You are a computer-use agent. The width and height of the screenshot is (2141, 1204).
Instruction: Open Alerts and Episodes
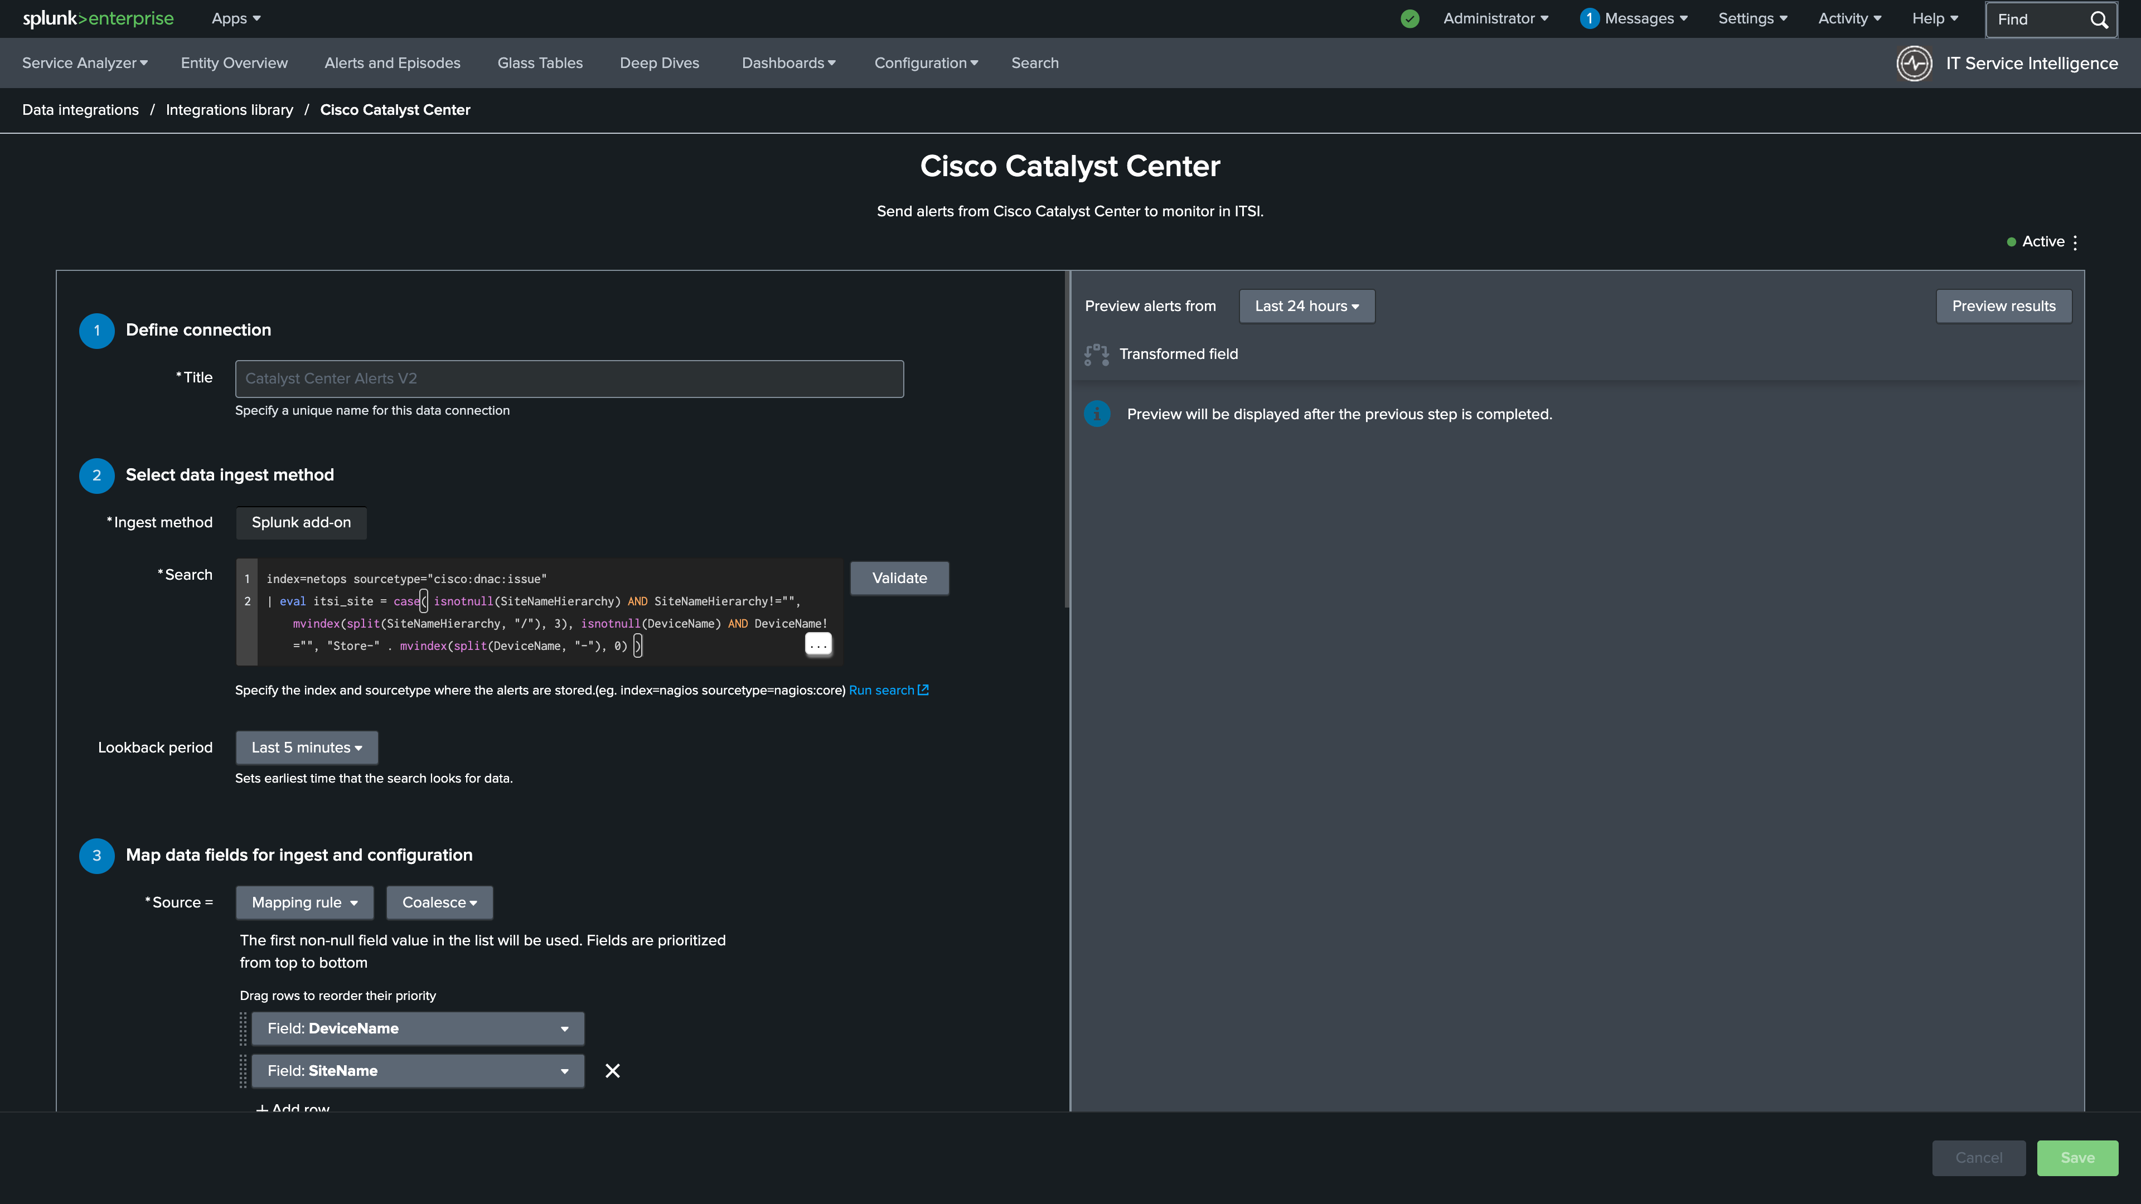[x=393, y=63]
